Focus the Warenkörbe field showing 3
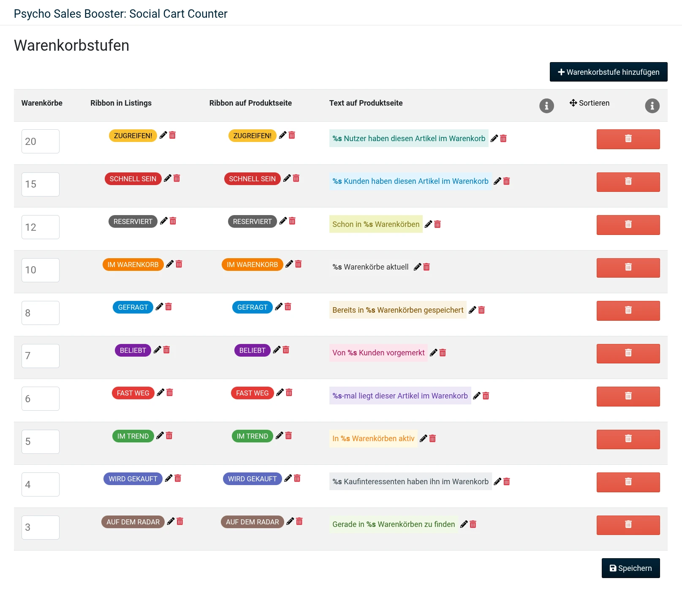Screen dimensions: 682x592 41,527
